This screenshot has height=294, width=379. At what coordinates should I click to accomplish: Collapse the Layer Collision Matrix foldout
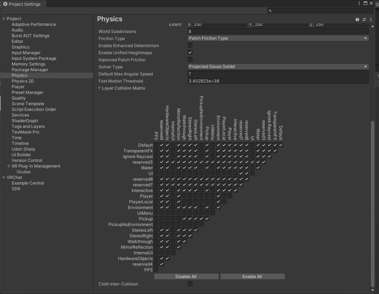(99, 88)
